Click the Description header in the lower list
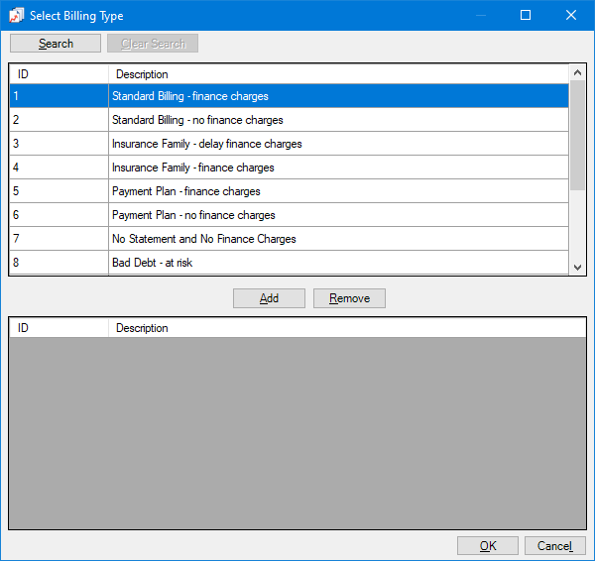The image size is (595, 561). tap(337, 328)
